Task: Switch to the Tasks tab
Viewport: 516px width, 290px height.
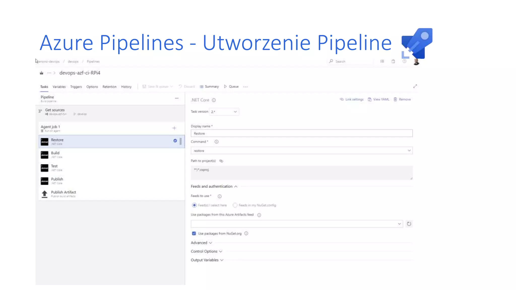Action: tap(44, 87)
